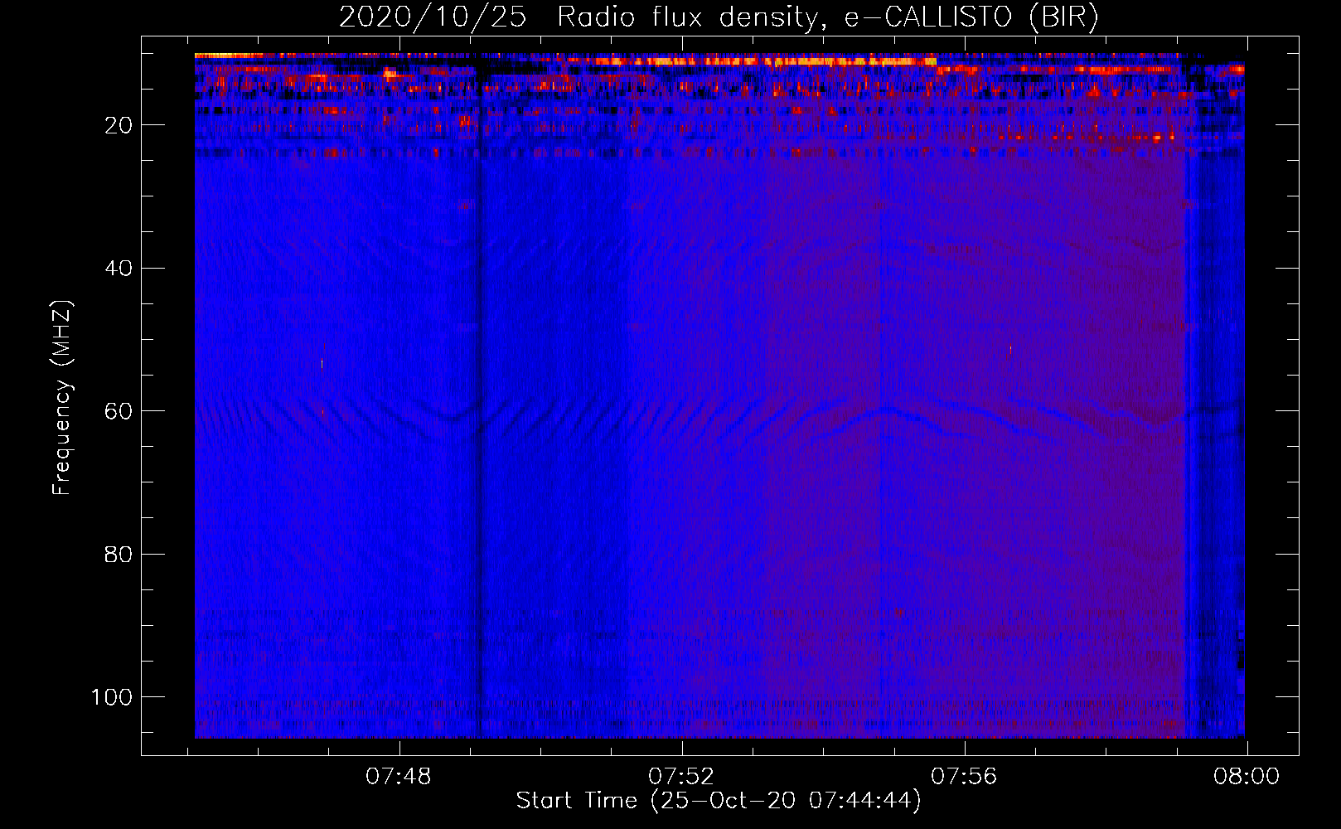Click the time tick label "08:00"
The image size is (1341, 829).
pyautogui.click(x=1247, y=777)
